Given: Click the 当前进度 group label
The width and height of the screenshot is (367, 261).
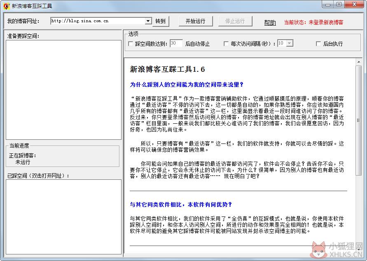Looking at the screenshot, I should coord(19,146).
